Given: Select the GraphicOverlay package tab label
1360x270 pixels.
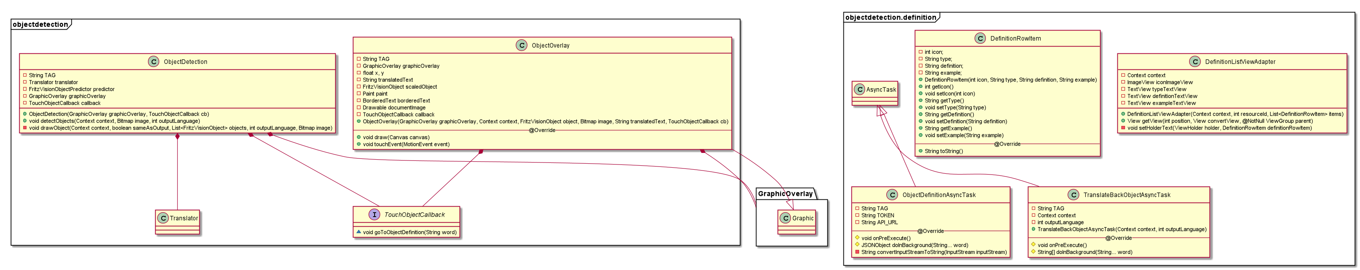Looking at the screenshot, I should (785, 194).
